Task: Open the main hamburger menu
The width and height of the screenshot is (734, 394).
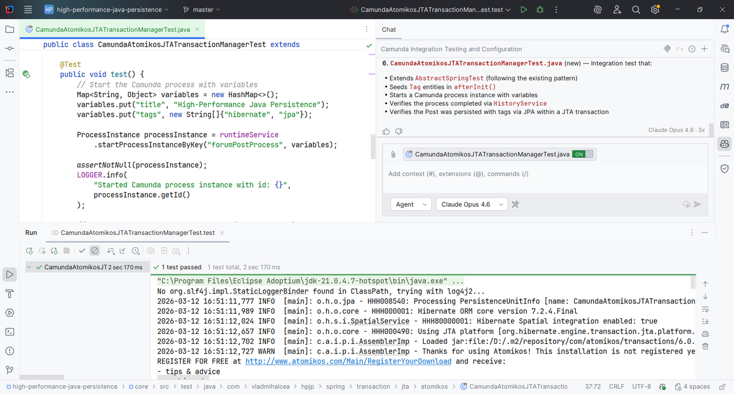Action: (28, 10)
